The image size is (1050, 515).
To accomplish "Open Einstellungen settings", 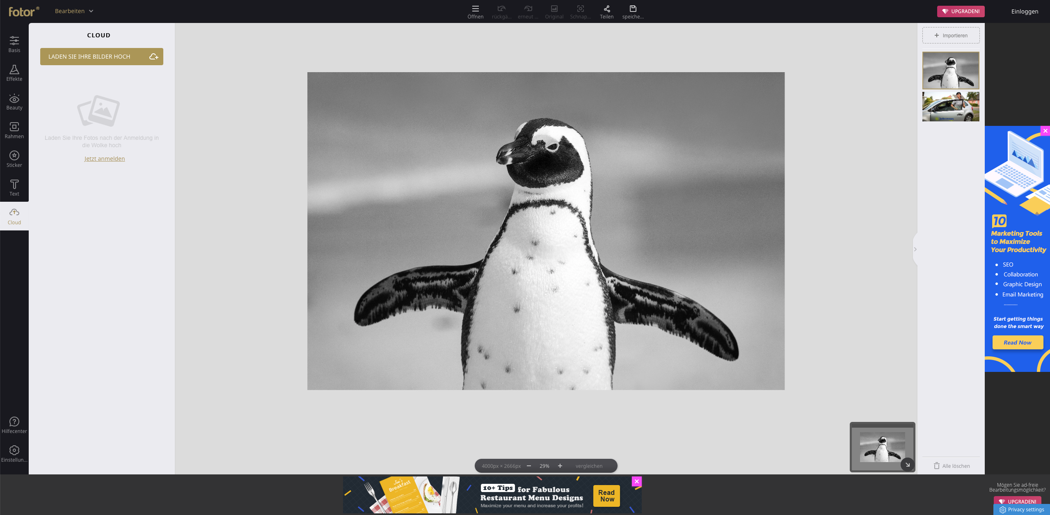I will (14, 454).
